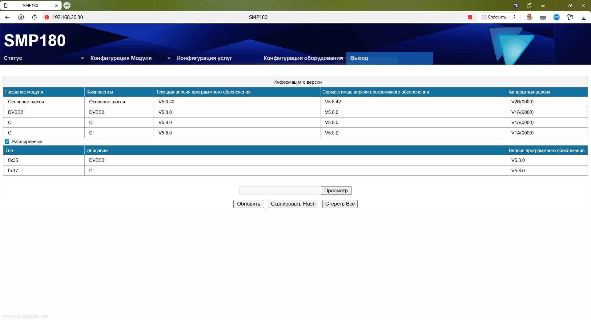This screenshot has height=320, width=591.
Task: Open the browser downloads arrow
Action: click(584, 17)
